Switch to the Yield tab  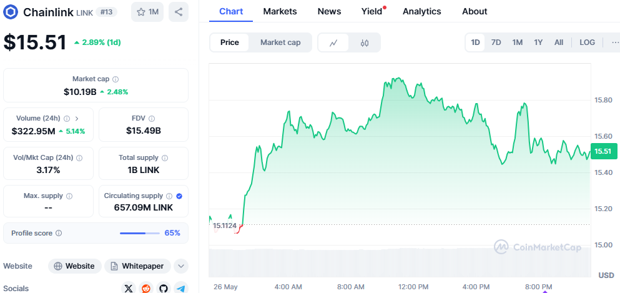(372, 11)
